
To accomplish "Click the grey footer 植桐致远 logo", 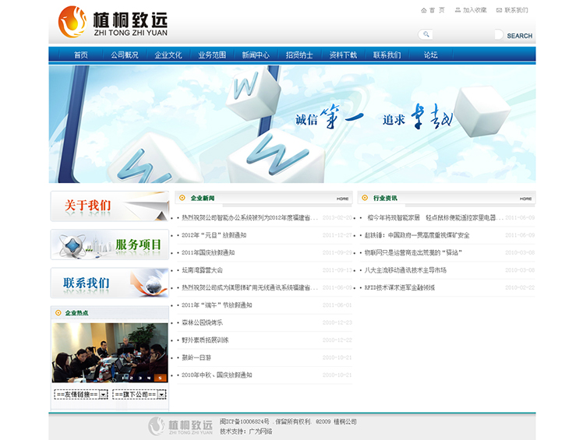I will click(x=180, y=426).
